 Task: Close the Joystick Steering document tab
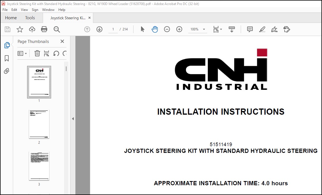pyautogui.click(x=90, y=18)
